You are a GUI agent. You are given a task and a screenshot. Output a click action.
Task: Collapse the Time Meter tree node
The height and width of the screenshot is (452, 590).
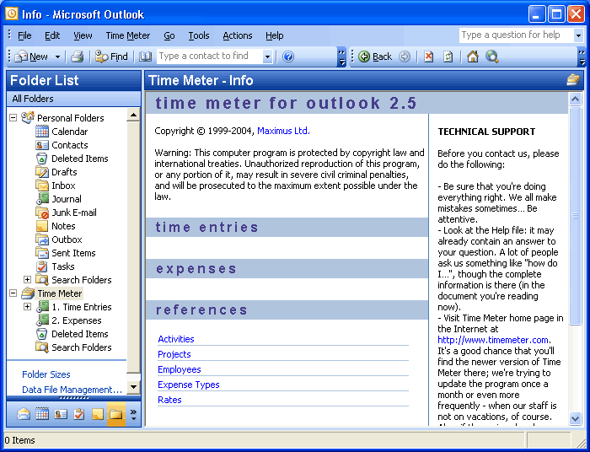[x=13, y=293]
